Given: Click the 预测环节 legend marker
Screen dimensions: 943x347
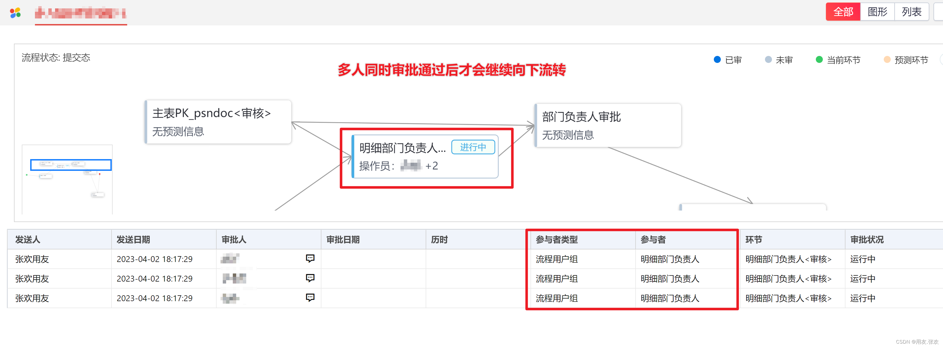Looking at the screenshot, I should click(x=887, y=59).
